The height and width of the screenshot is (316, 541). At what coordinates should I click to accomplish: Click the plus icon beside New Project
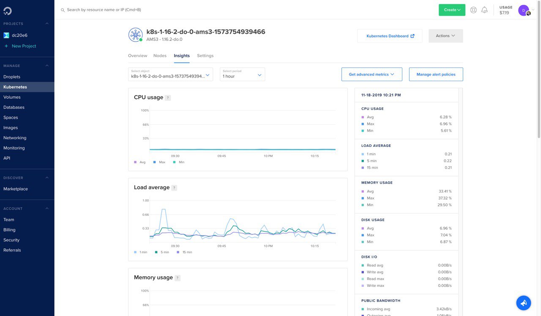click(x=6, y=46)
